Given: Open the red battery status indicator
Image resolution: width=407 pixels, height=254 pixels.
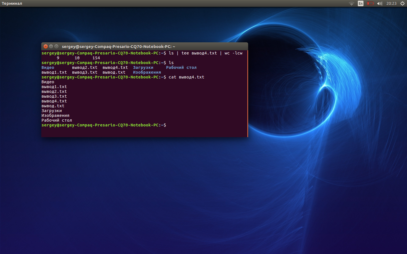Looking at the screenshot, I should (370, 3).
